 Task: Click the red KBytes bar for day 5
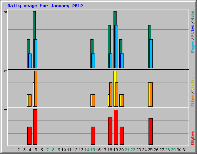pyautogui.click(x=35, y=127)
